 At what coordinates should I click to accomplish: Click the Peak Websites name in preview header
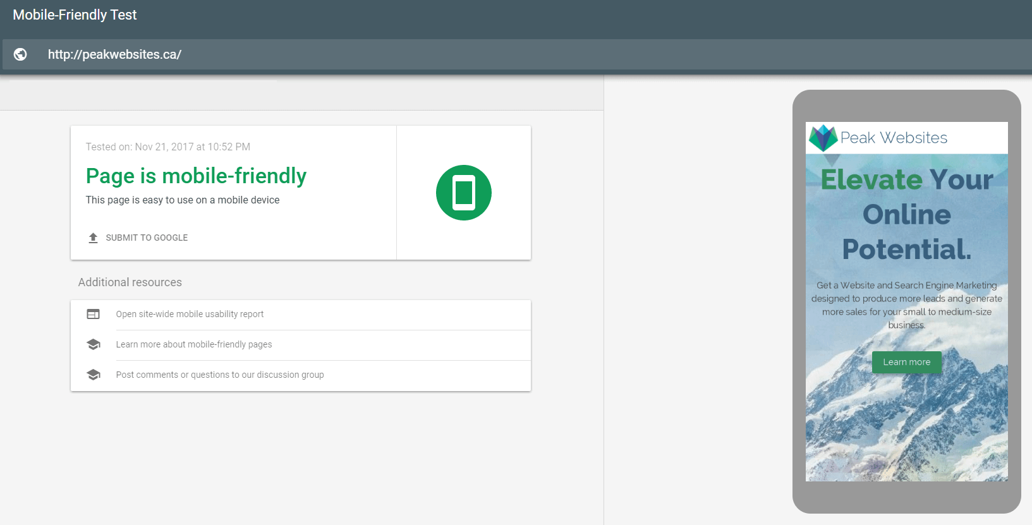point(894,138)
